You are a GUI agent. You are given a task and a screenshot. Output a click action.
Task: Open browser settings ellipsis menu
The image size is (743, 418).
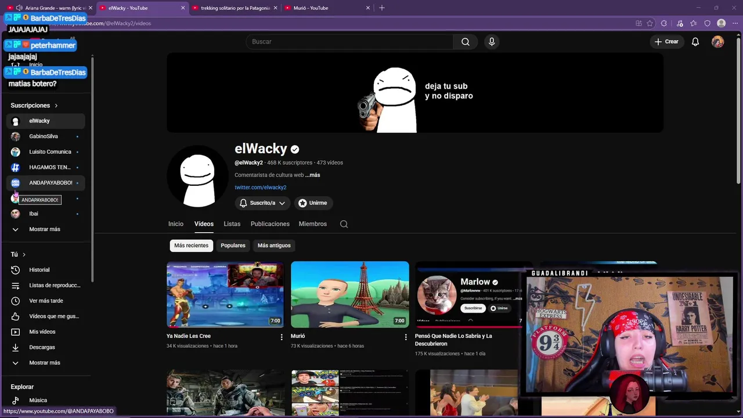point(735,23)
